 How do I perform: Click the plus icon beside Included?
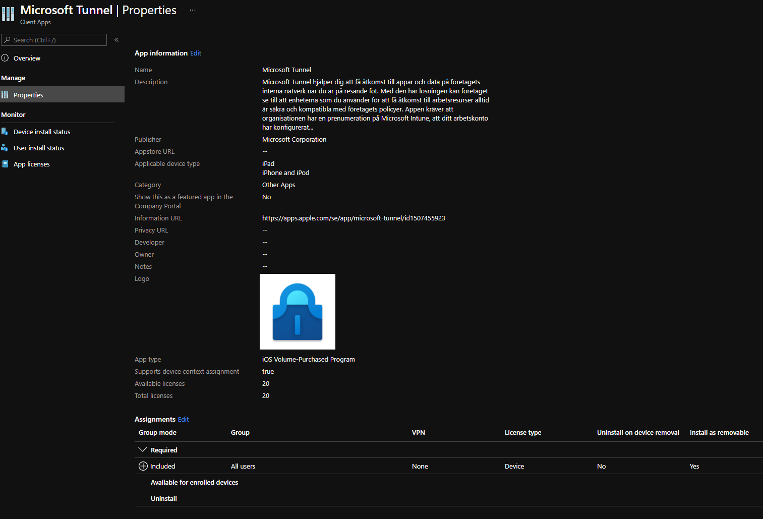(x=143, y=466)
